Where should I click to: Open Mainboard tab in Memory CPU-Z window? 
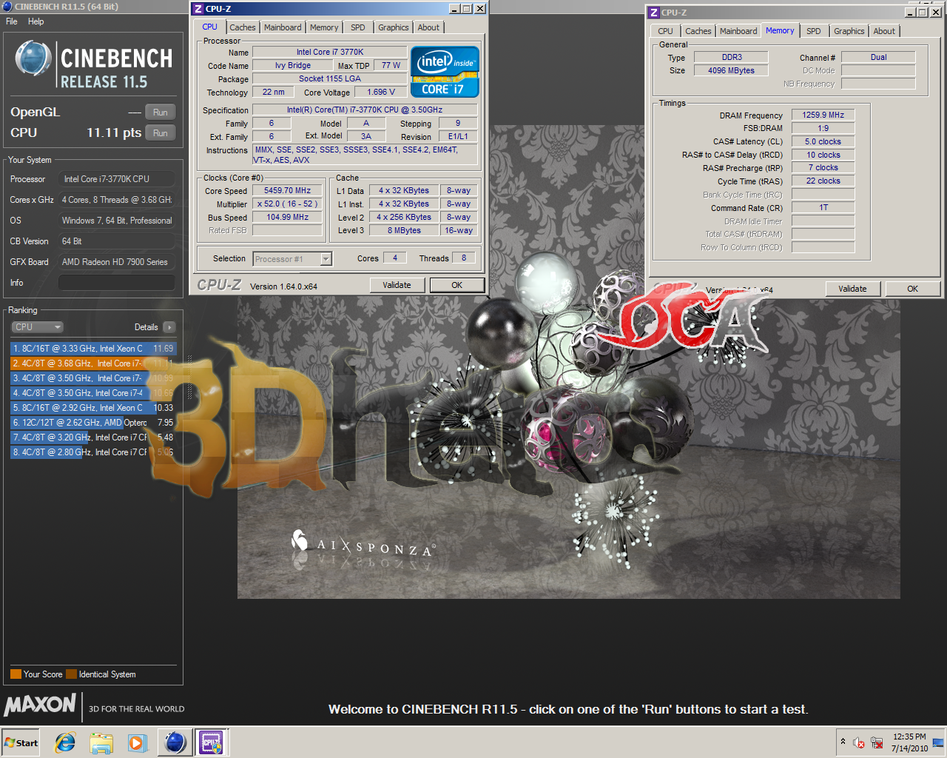coord(738,31)
